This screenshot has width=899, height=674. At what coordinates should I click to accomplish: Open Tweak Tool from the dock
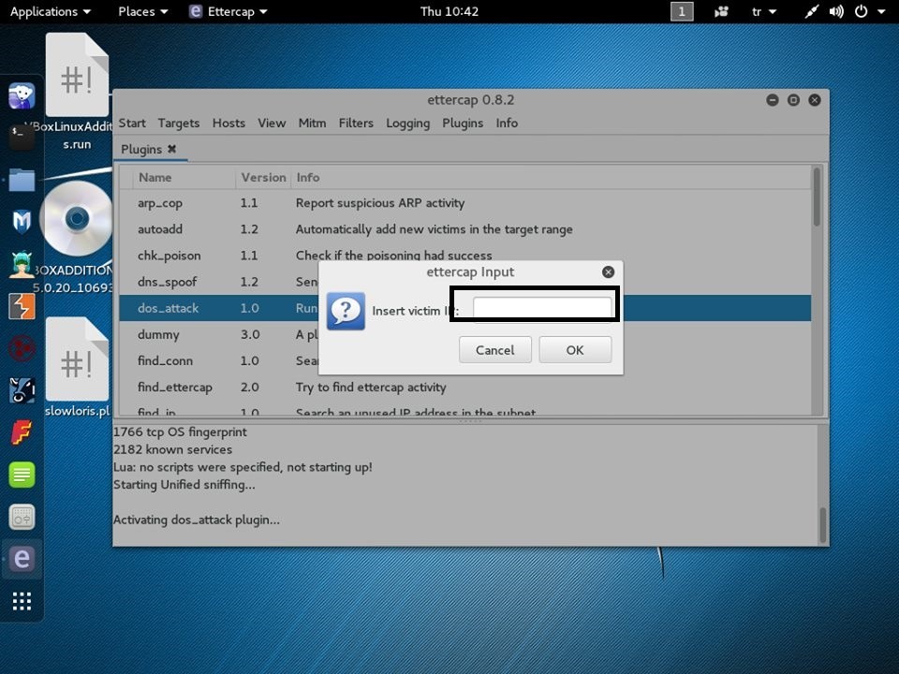click(22, 517)
